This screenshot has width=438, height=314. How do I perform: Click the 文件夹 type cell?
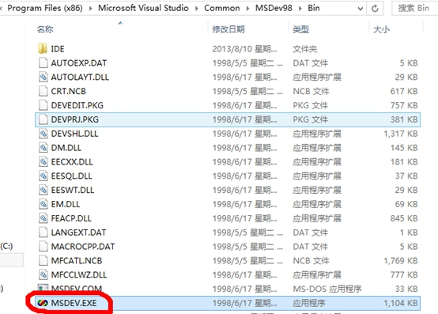click(x=304, y=49)
